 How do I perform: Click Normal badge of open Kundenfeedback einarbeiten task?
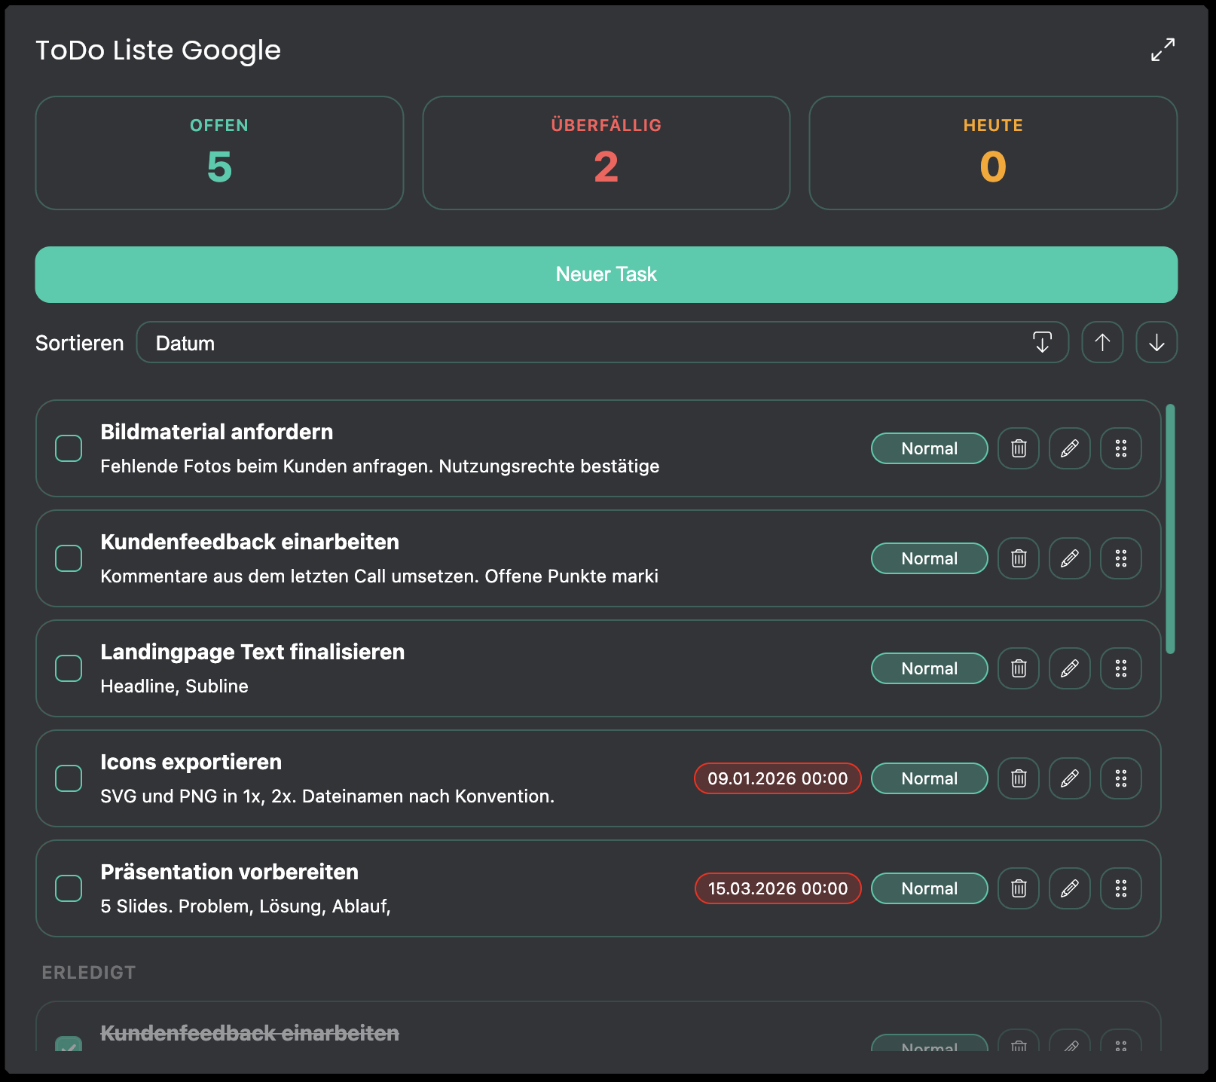click(930, 558)
